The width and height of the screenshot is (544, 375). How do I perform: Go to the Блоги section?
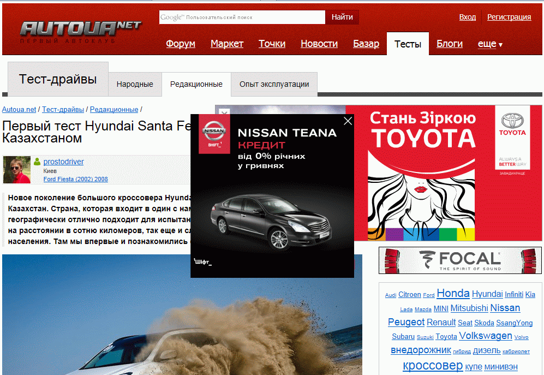click(449, 44)
